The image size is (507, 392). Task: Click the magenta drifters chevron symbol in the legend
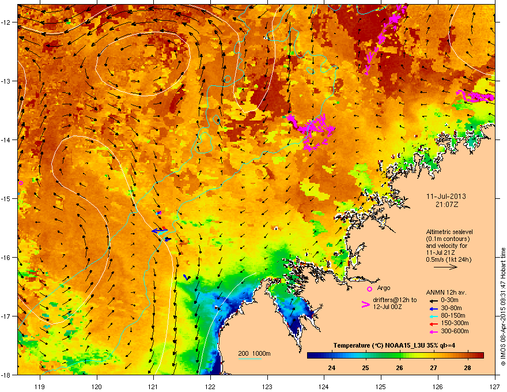click(366, 304)
